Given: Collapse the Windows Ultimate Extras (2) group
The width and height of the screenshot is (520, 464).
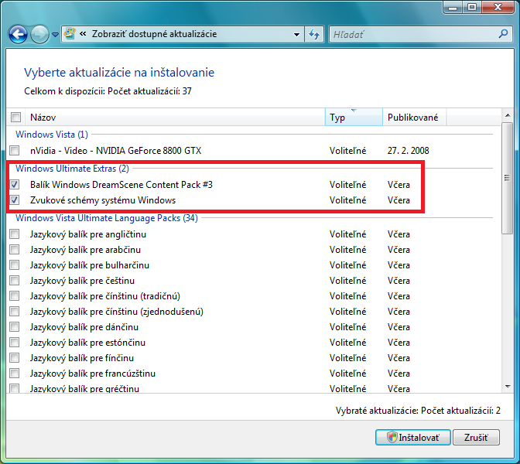Looking at the screenshot, I should (x=72, y=169).
